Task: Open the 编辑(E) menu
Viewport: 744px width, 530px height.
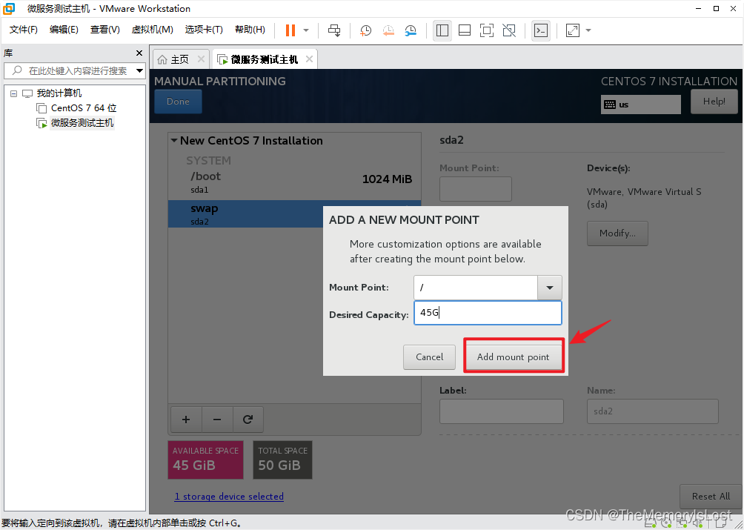Action: 64,30
